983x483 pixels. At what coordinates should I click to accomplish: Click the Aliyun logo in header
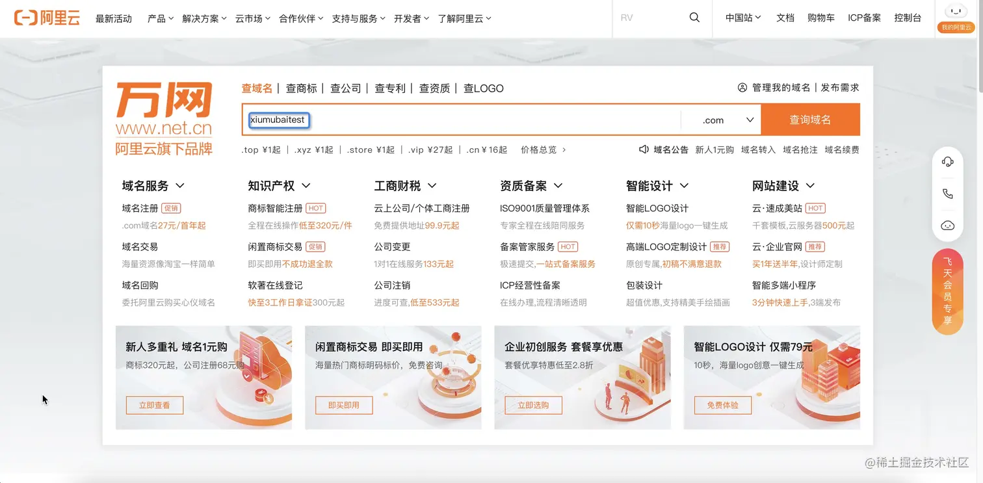[47, 18]
